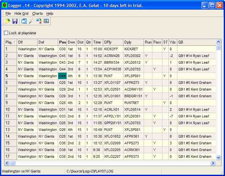Click the KICKRET defensive play cell
Image resolution: width=225 pixels, height=176 pixels.
[x=133, y=49]
